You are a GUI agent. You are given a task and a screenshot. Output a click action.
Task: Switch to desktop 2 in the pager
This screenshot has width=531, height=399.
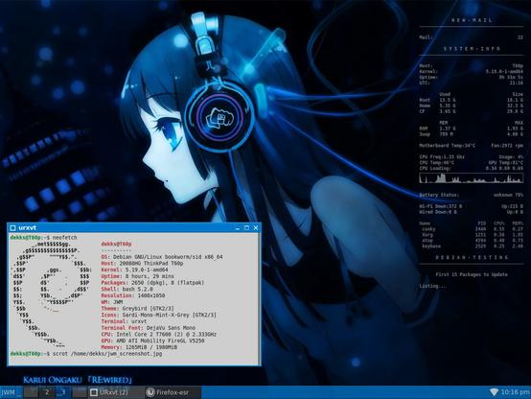click(x=47, y=392)
